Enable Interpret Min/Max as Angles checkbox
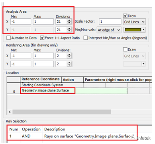 click(x=86, y=38)
